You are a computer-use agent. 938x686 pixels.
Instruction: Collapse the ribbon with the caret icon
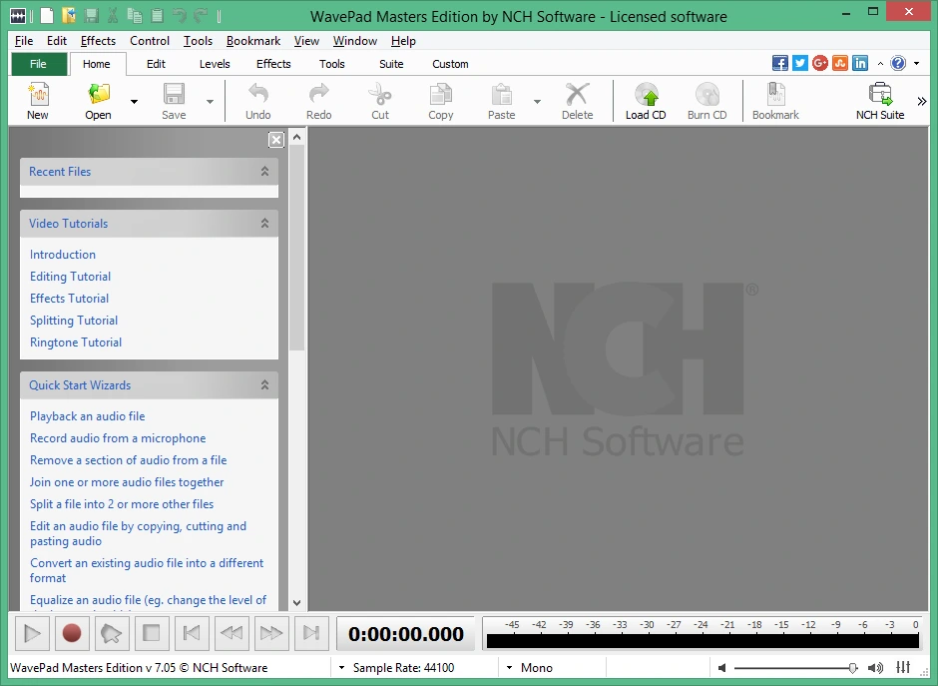(x=880, y=64)
